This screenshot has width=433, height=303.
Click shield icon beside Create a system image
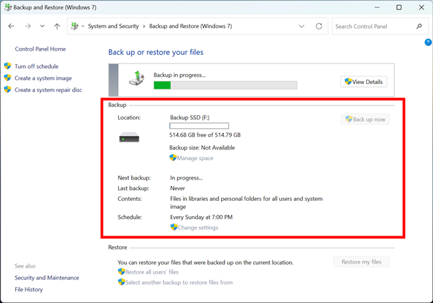(8, 77)
